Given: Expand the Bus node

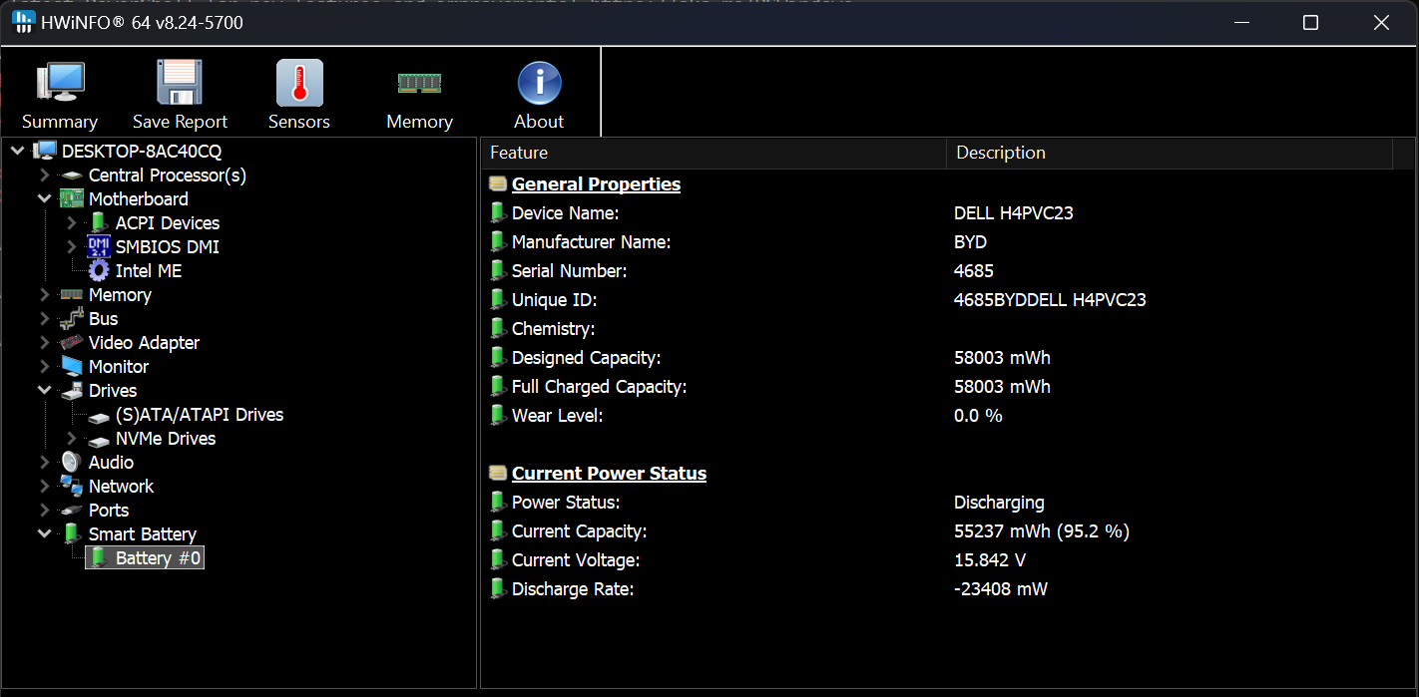Looking at the screenshot, I should (45, 318).
